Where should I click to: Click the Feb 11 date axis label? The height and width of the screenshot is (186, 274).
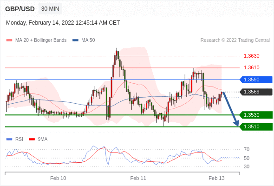click(138, 178)
